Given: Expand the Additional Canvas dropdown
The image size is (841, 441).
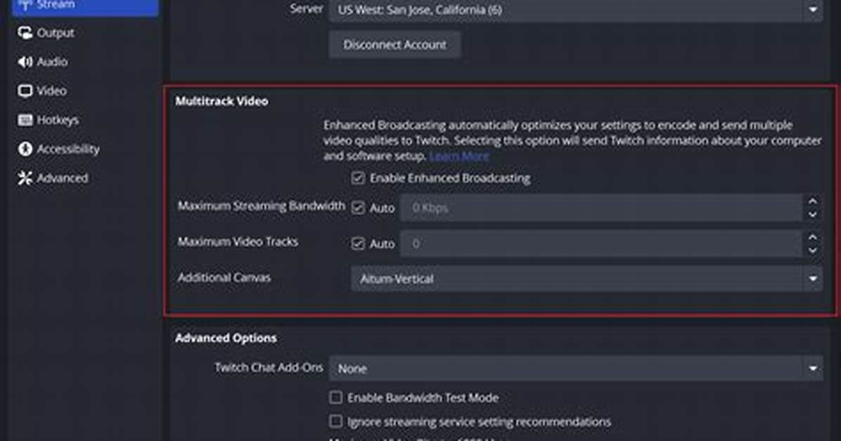Looking at the screenshot, I should click(x=586, y=279).
